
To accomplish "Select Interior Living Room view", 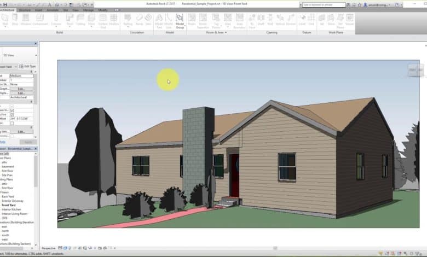I will coord(14,214).
